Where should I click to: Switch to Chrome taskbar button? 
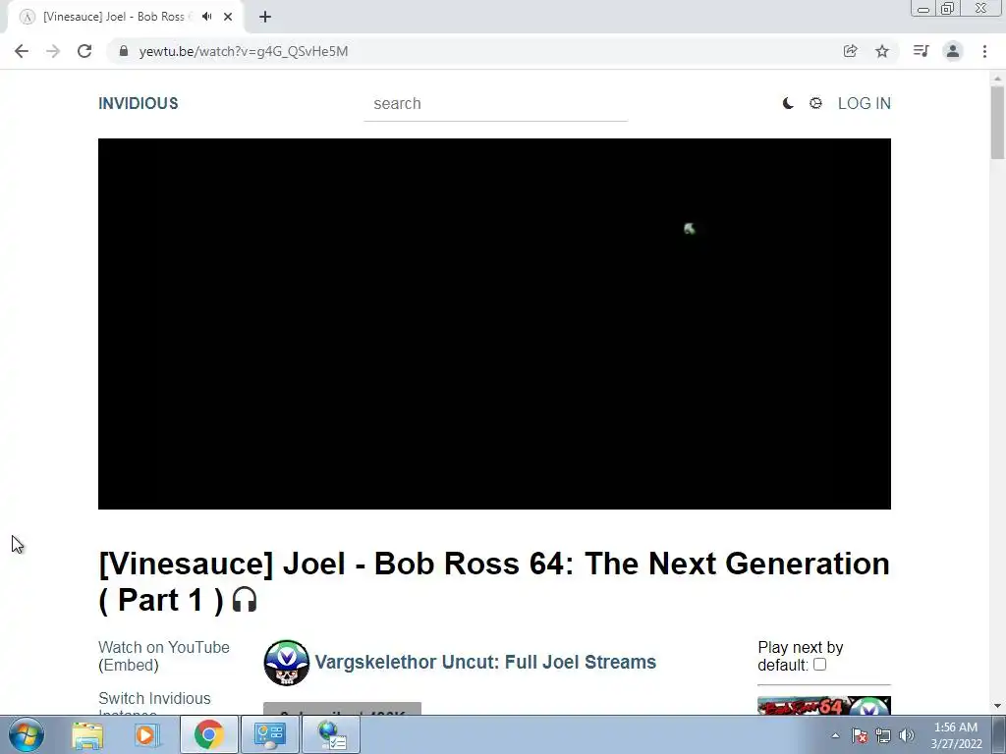(x=208, y=734)
